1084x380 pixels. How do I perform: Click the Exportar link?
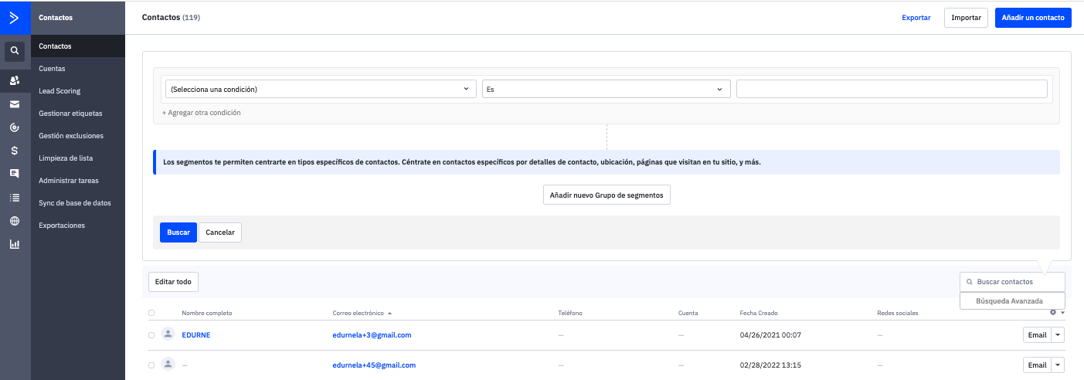pyautogui.click(x=916, y=18)
